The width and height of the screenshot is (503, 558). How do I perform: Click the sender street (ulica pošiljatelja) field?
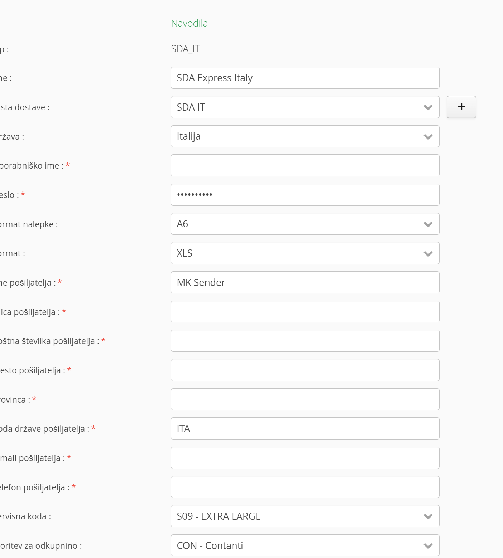point(305,312)
